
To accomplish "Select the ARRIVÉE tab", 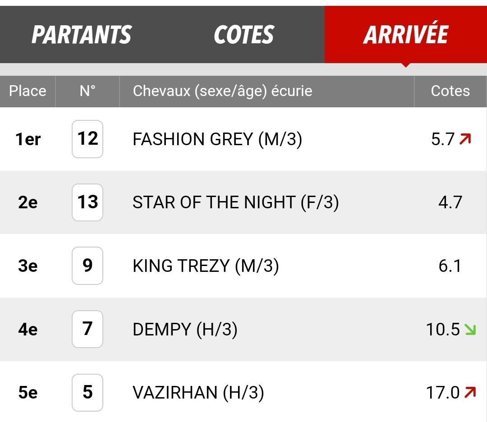I will pyautogui.click(x=406, y=34).
